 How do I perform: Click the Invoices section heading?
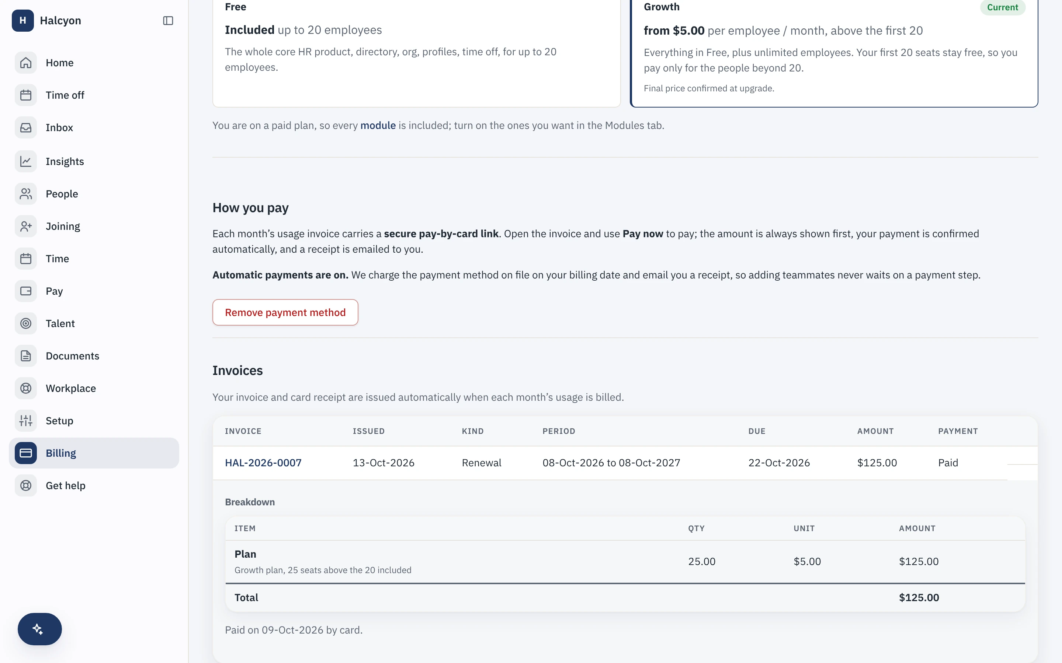(x=237, y=371)
